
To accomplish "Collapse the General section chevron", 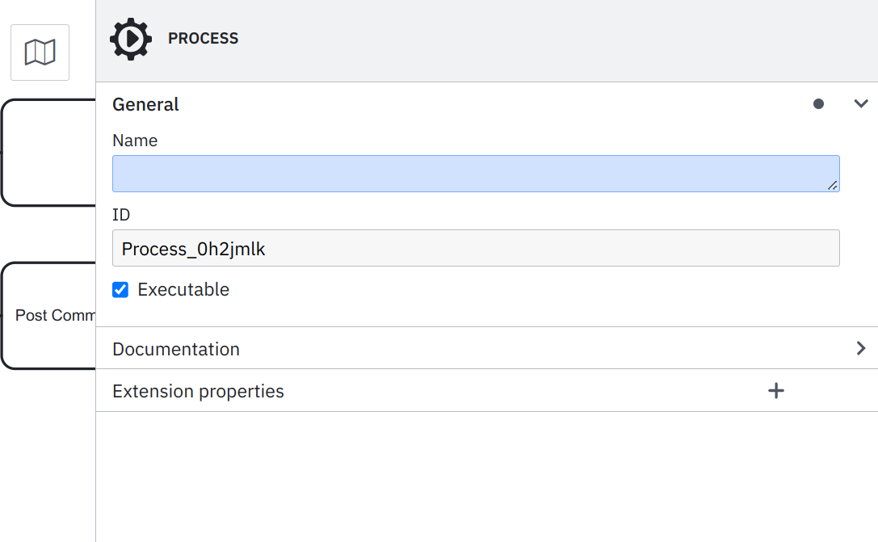I will click(861, 104).
